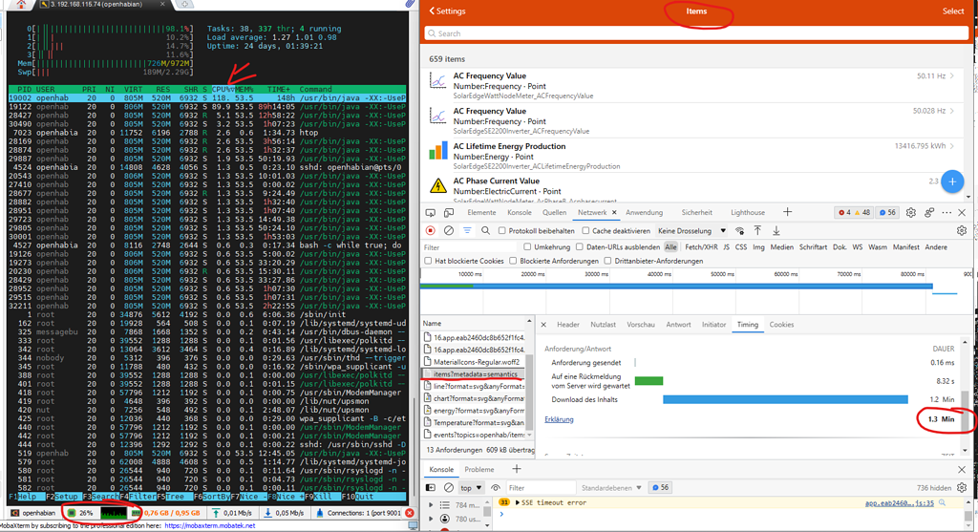Click the errors and warnings count badge

854,213
